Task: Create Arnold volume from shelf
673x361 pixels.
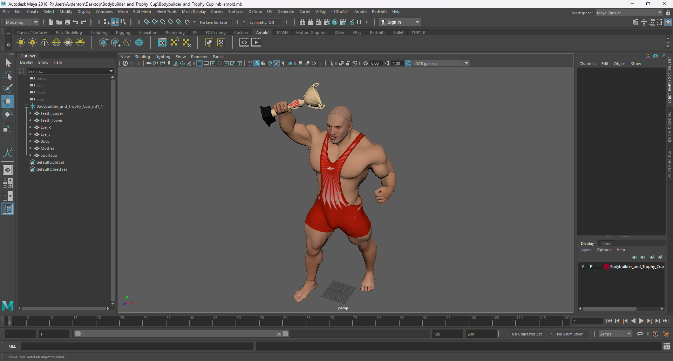Action: coord(139,43)
